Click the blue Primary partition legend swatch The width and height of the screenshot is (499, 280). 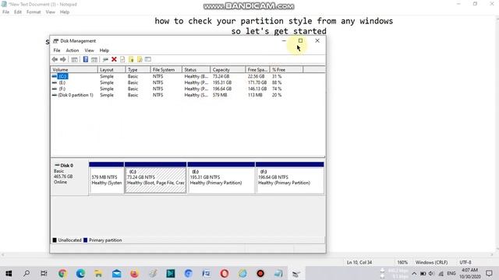85,240
